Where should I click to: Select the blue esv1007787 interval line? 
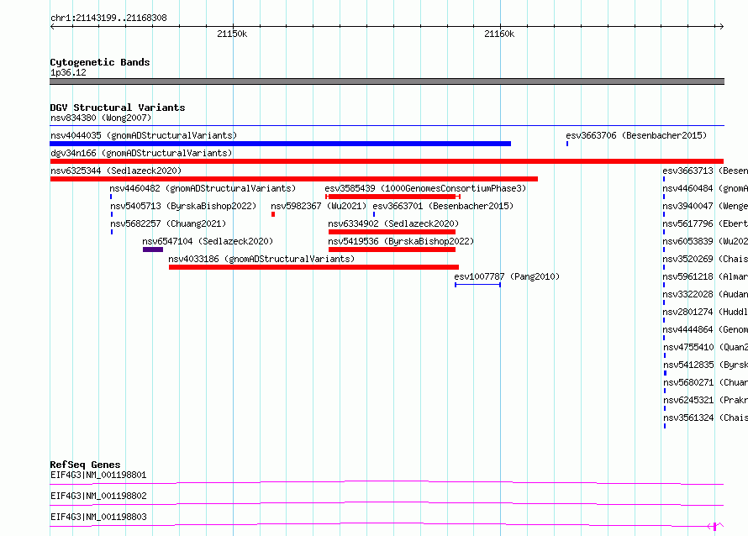coord(477,285)
